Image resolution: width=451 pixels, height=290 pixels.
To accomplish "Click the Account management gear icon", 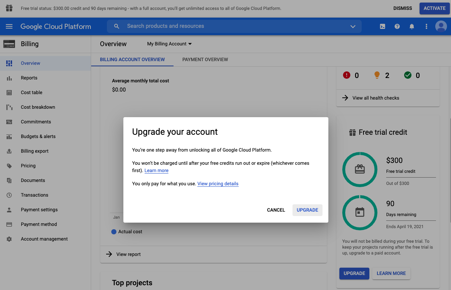I will pos(9,239).
